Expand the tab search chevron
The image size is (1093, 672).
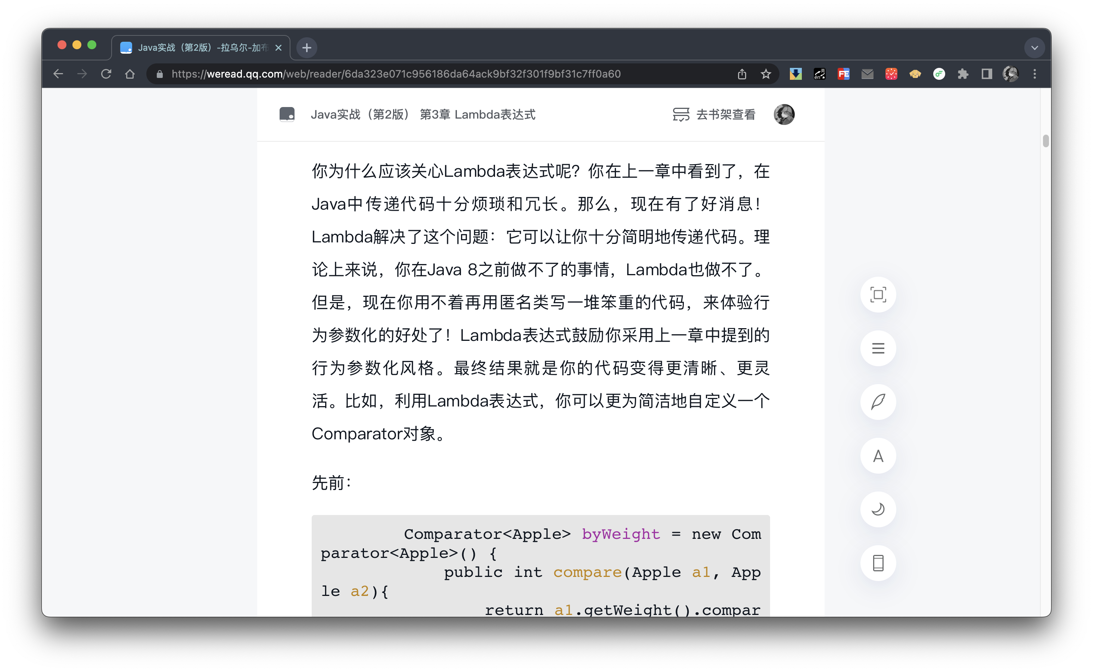pos(1034,48)
